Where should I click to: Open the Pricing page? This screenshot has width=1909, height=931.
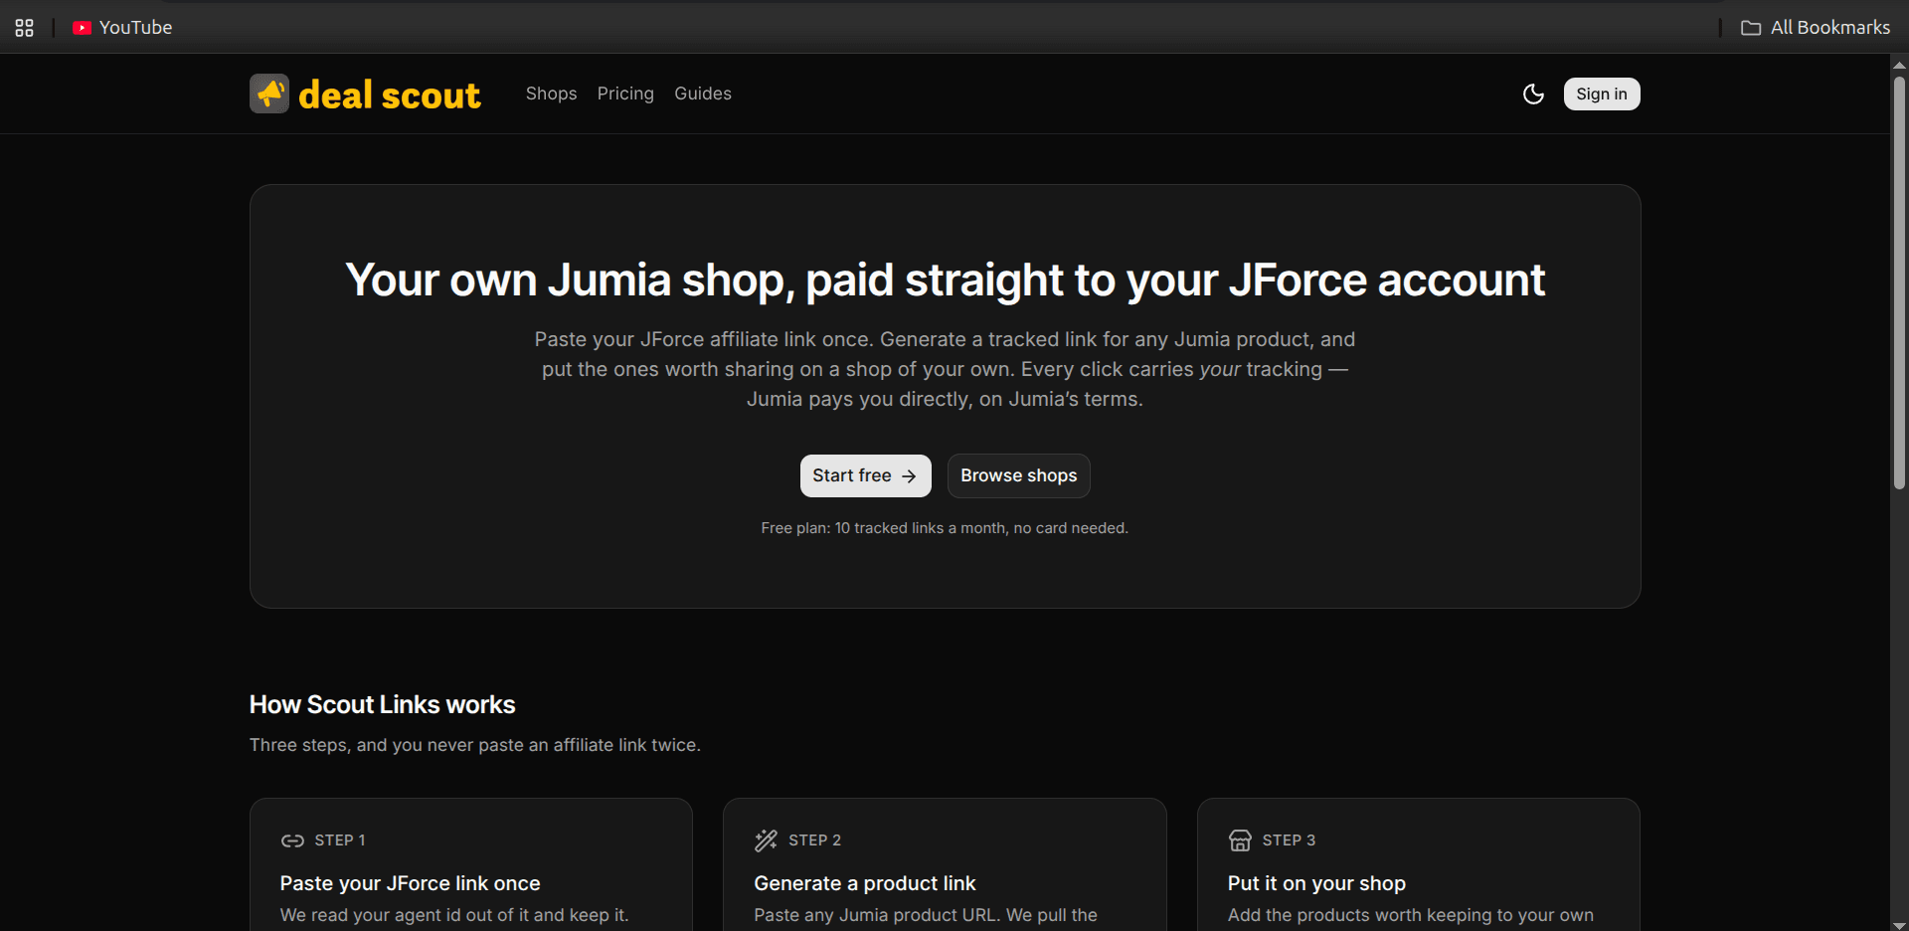pos(625,93)
